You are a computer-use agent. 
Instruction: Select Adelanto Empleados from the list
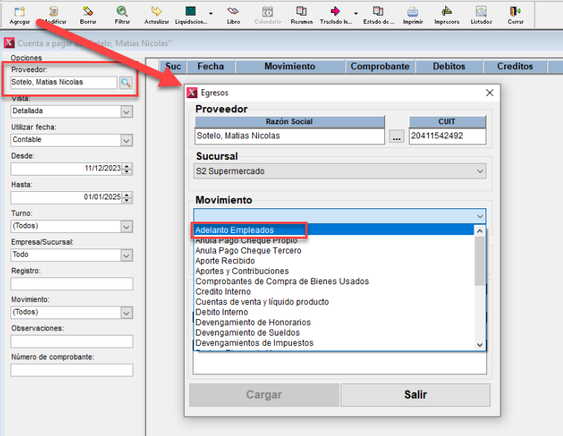click(x=235, y=230)
